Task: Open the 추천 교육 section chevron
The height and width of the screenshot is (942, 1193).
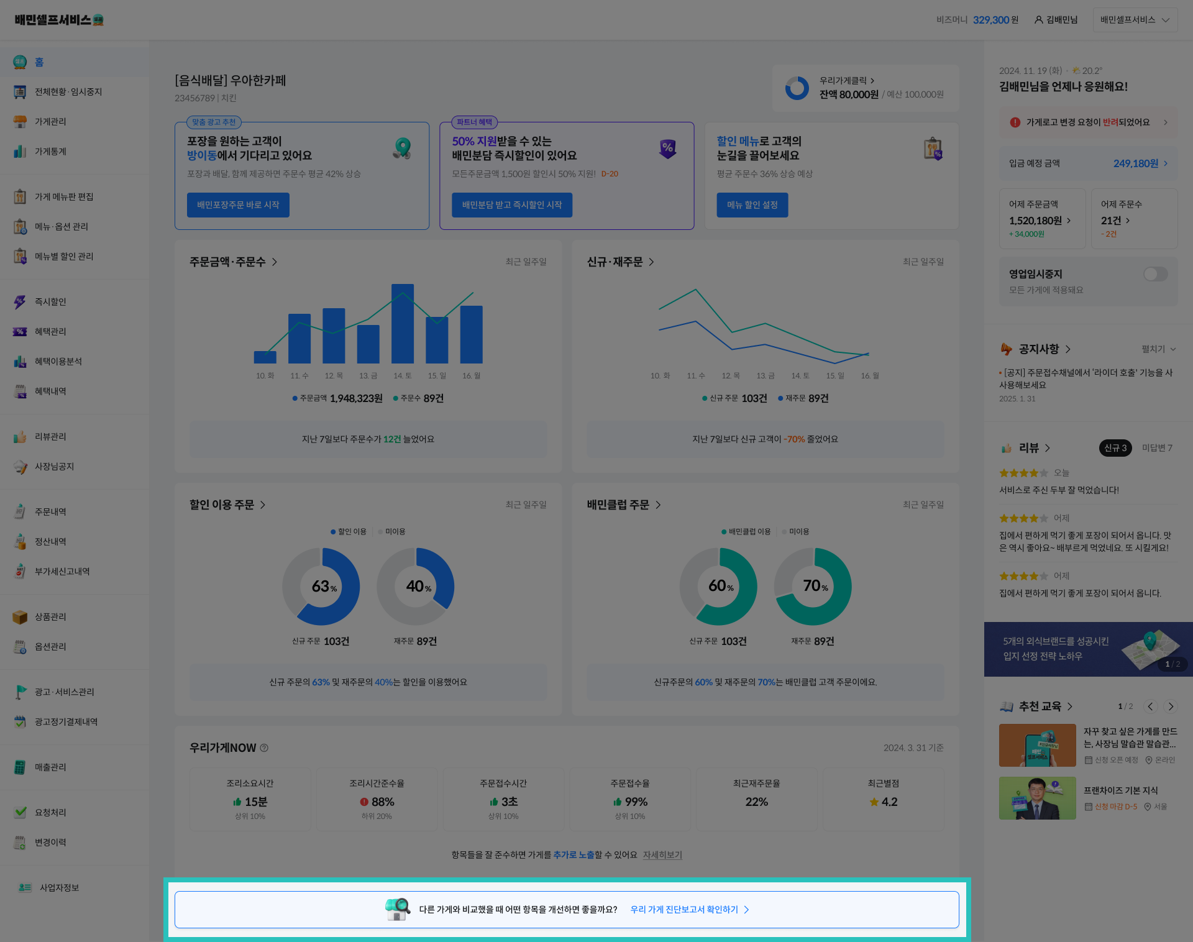Action: tap(1070, 706)
